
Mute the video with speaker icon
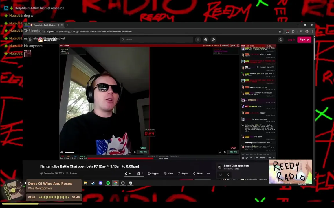[62, 152]
